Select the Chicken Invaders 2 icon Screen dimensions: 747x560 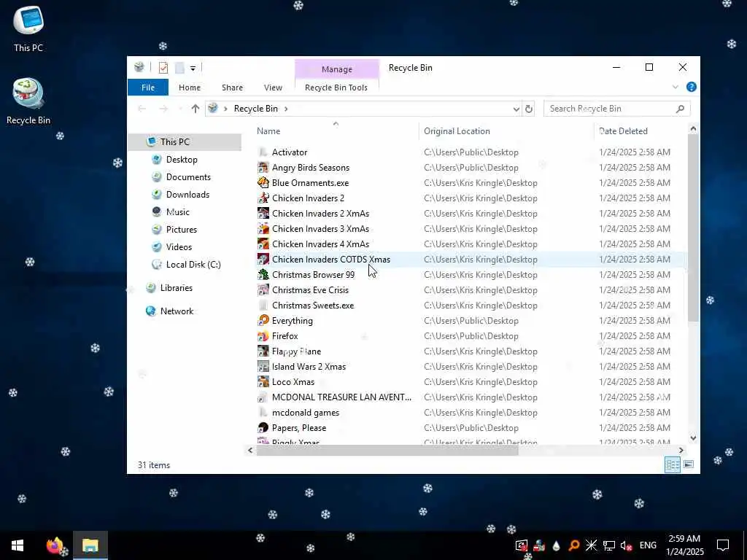coord(263,198)
